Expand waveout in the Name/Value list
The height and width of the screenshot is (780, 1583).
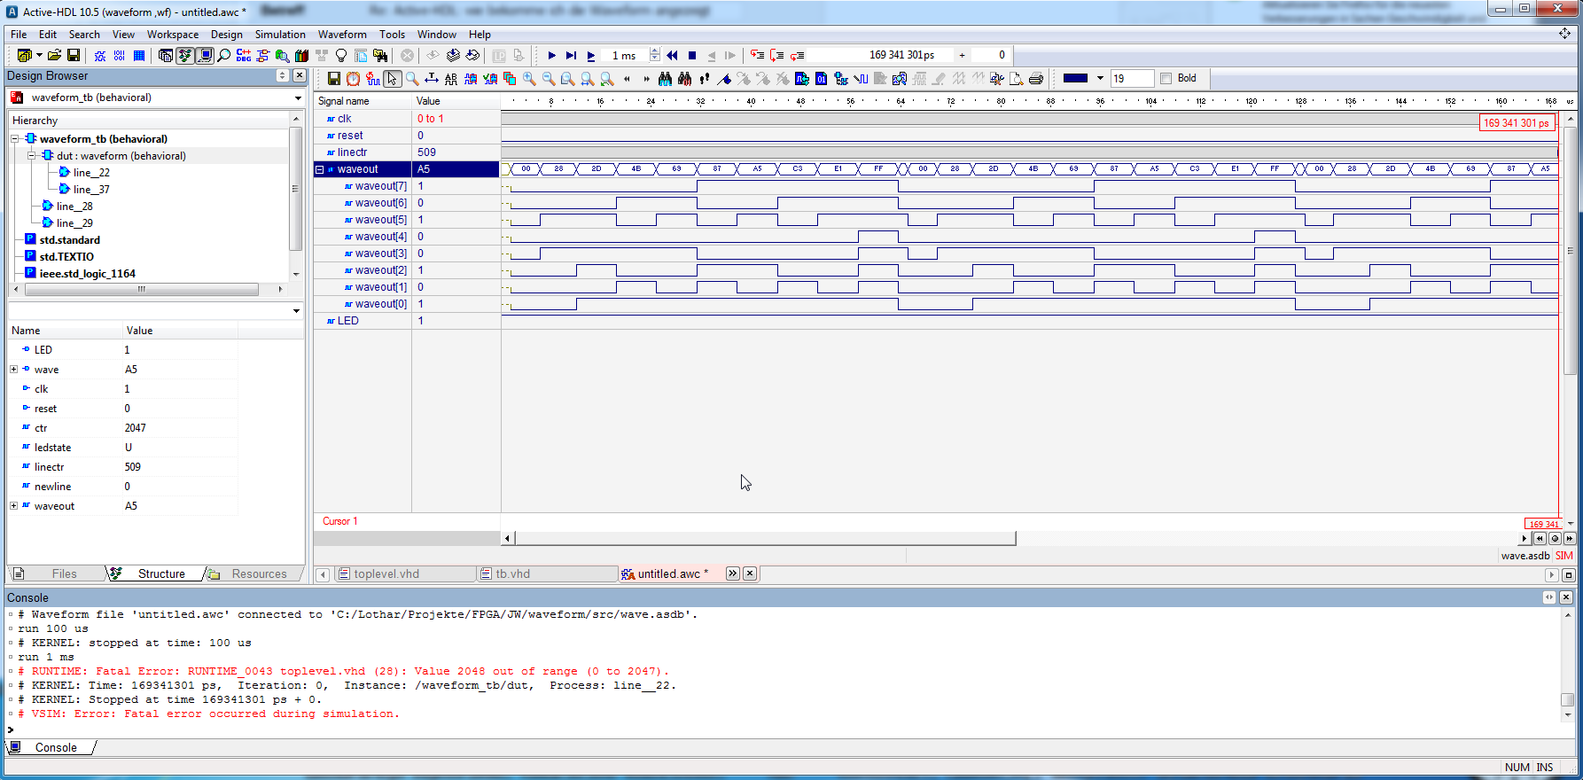click(x=14, y=506)
